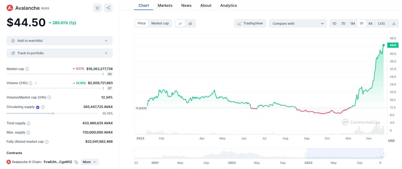Expand Volume (24h) details chevron

pyautogui.click(x=36, y=83)
